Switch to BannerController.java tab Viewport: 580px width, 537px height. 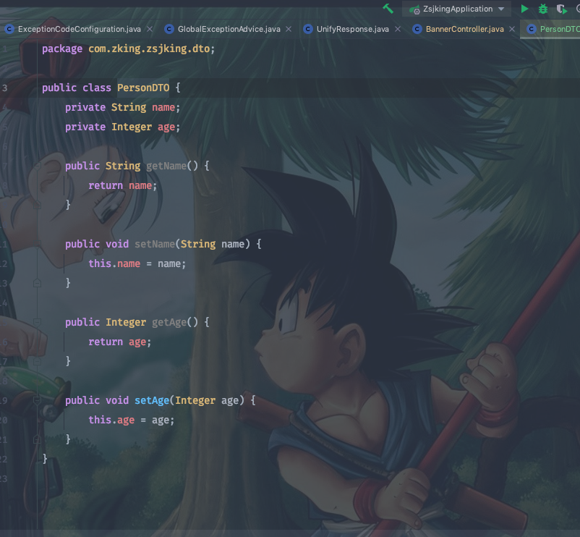coord(464,29)
